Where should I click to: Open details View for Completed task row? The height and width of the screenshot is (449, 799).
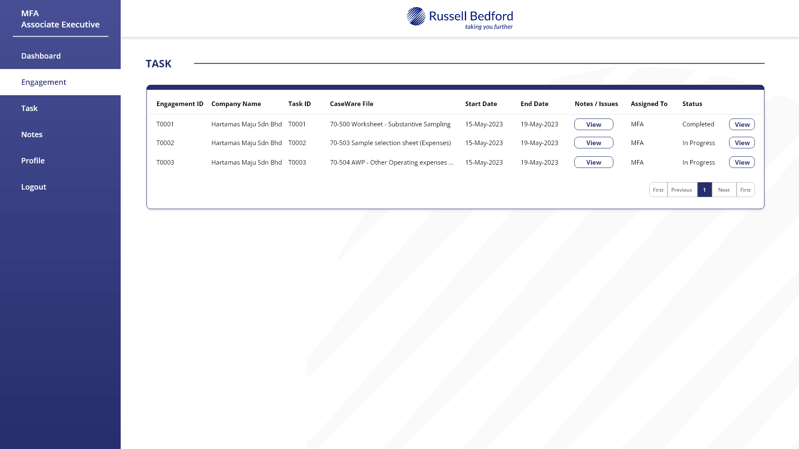pos(742,124)
